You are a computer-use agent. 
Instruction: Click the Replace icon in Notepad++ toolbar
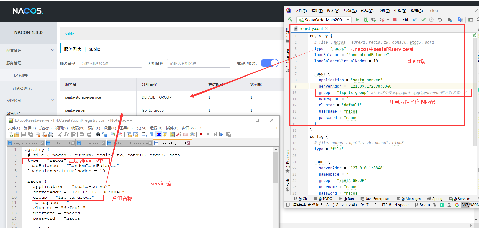[104, 134]
